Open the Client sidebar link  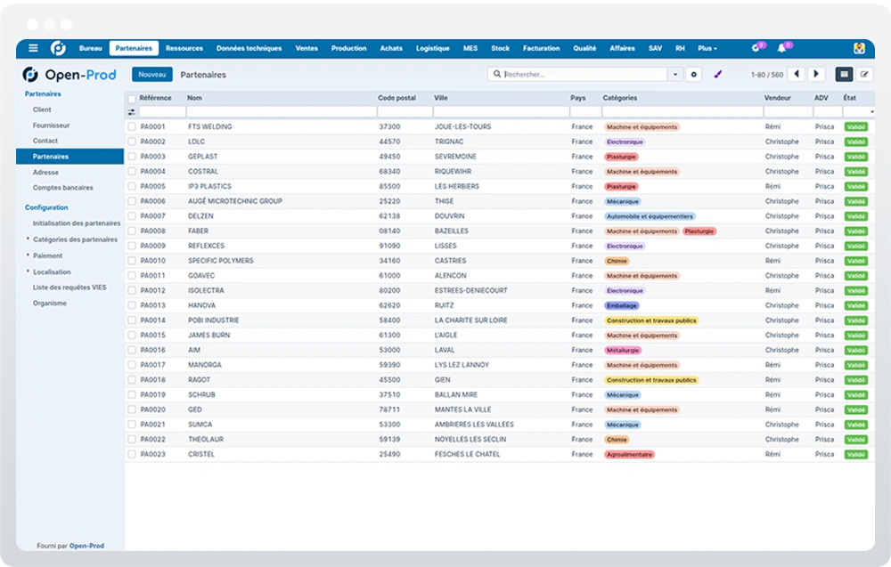click(x=42, y=109)
